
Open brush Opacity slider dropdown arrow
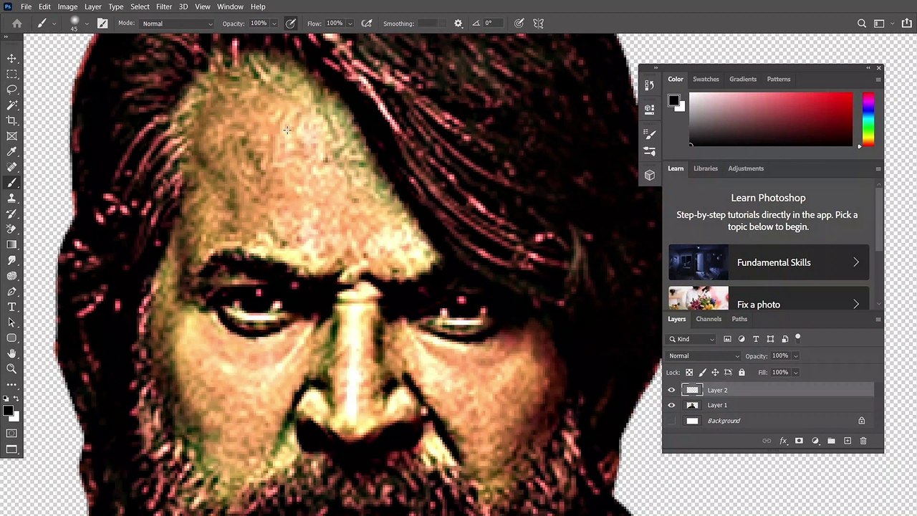click(274, 24)
